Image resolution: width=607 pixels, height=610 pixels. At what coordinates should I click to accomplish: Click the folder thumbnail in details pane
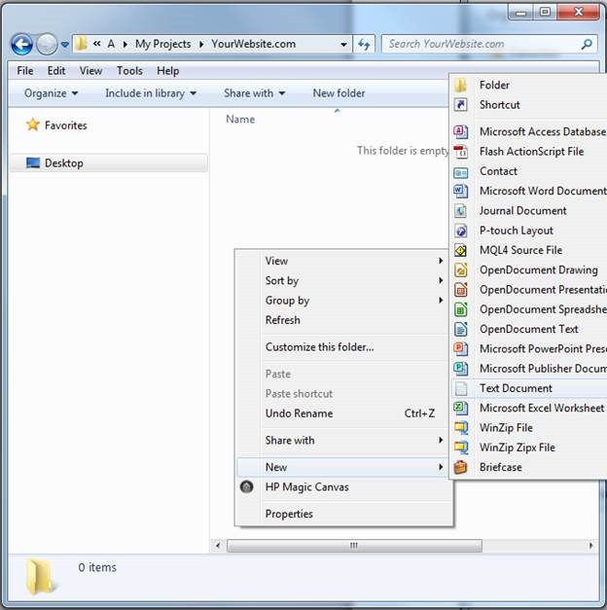41,577
